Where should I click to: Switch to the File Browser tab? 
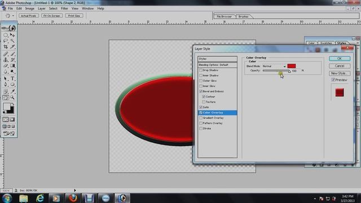tap(224, 16)
